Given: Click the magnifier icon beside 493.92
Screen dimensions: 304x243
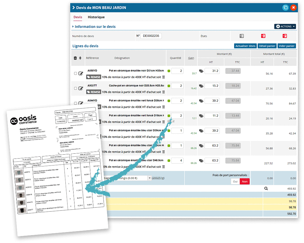Looking at the screenshot, I should click(266, 189).
